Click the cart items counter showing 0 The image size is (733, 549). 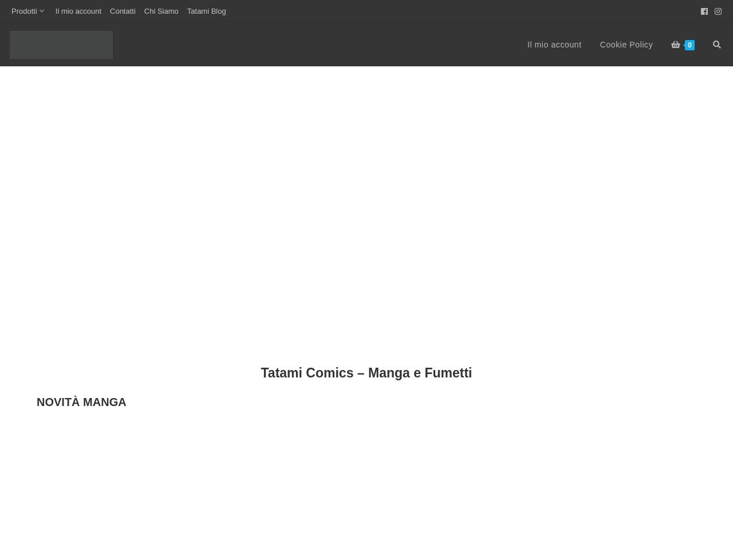pos(689,45)
